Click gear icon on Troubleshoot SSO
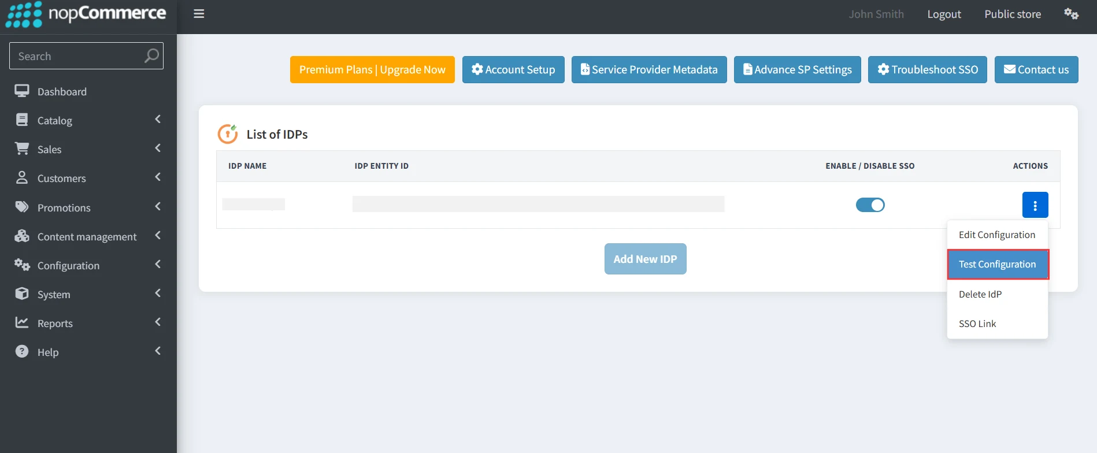This screenshot has width=1097, height=453. pos(883,69)
